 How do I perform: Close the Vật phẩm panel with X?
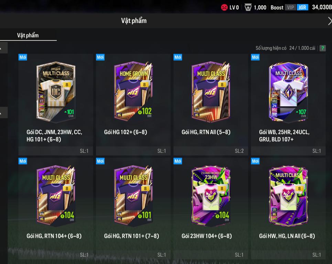click(x=330, y=21)
